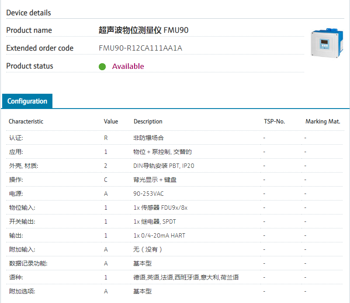The width and height of the screenshot is (350, 303).
Task: Open the Configuration tab
Action: pos(27,101)
